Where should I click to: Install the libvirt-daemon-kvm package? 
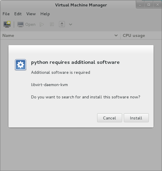coord(136,118)
